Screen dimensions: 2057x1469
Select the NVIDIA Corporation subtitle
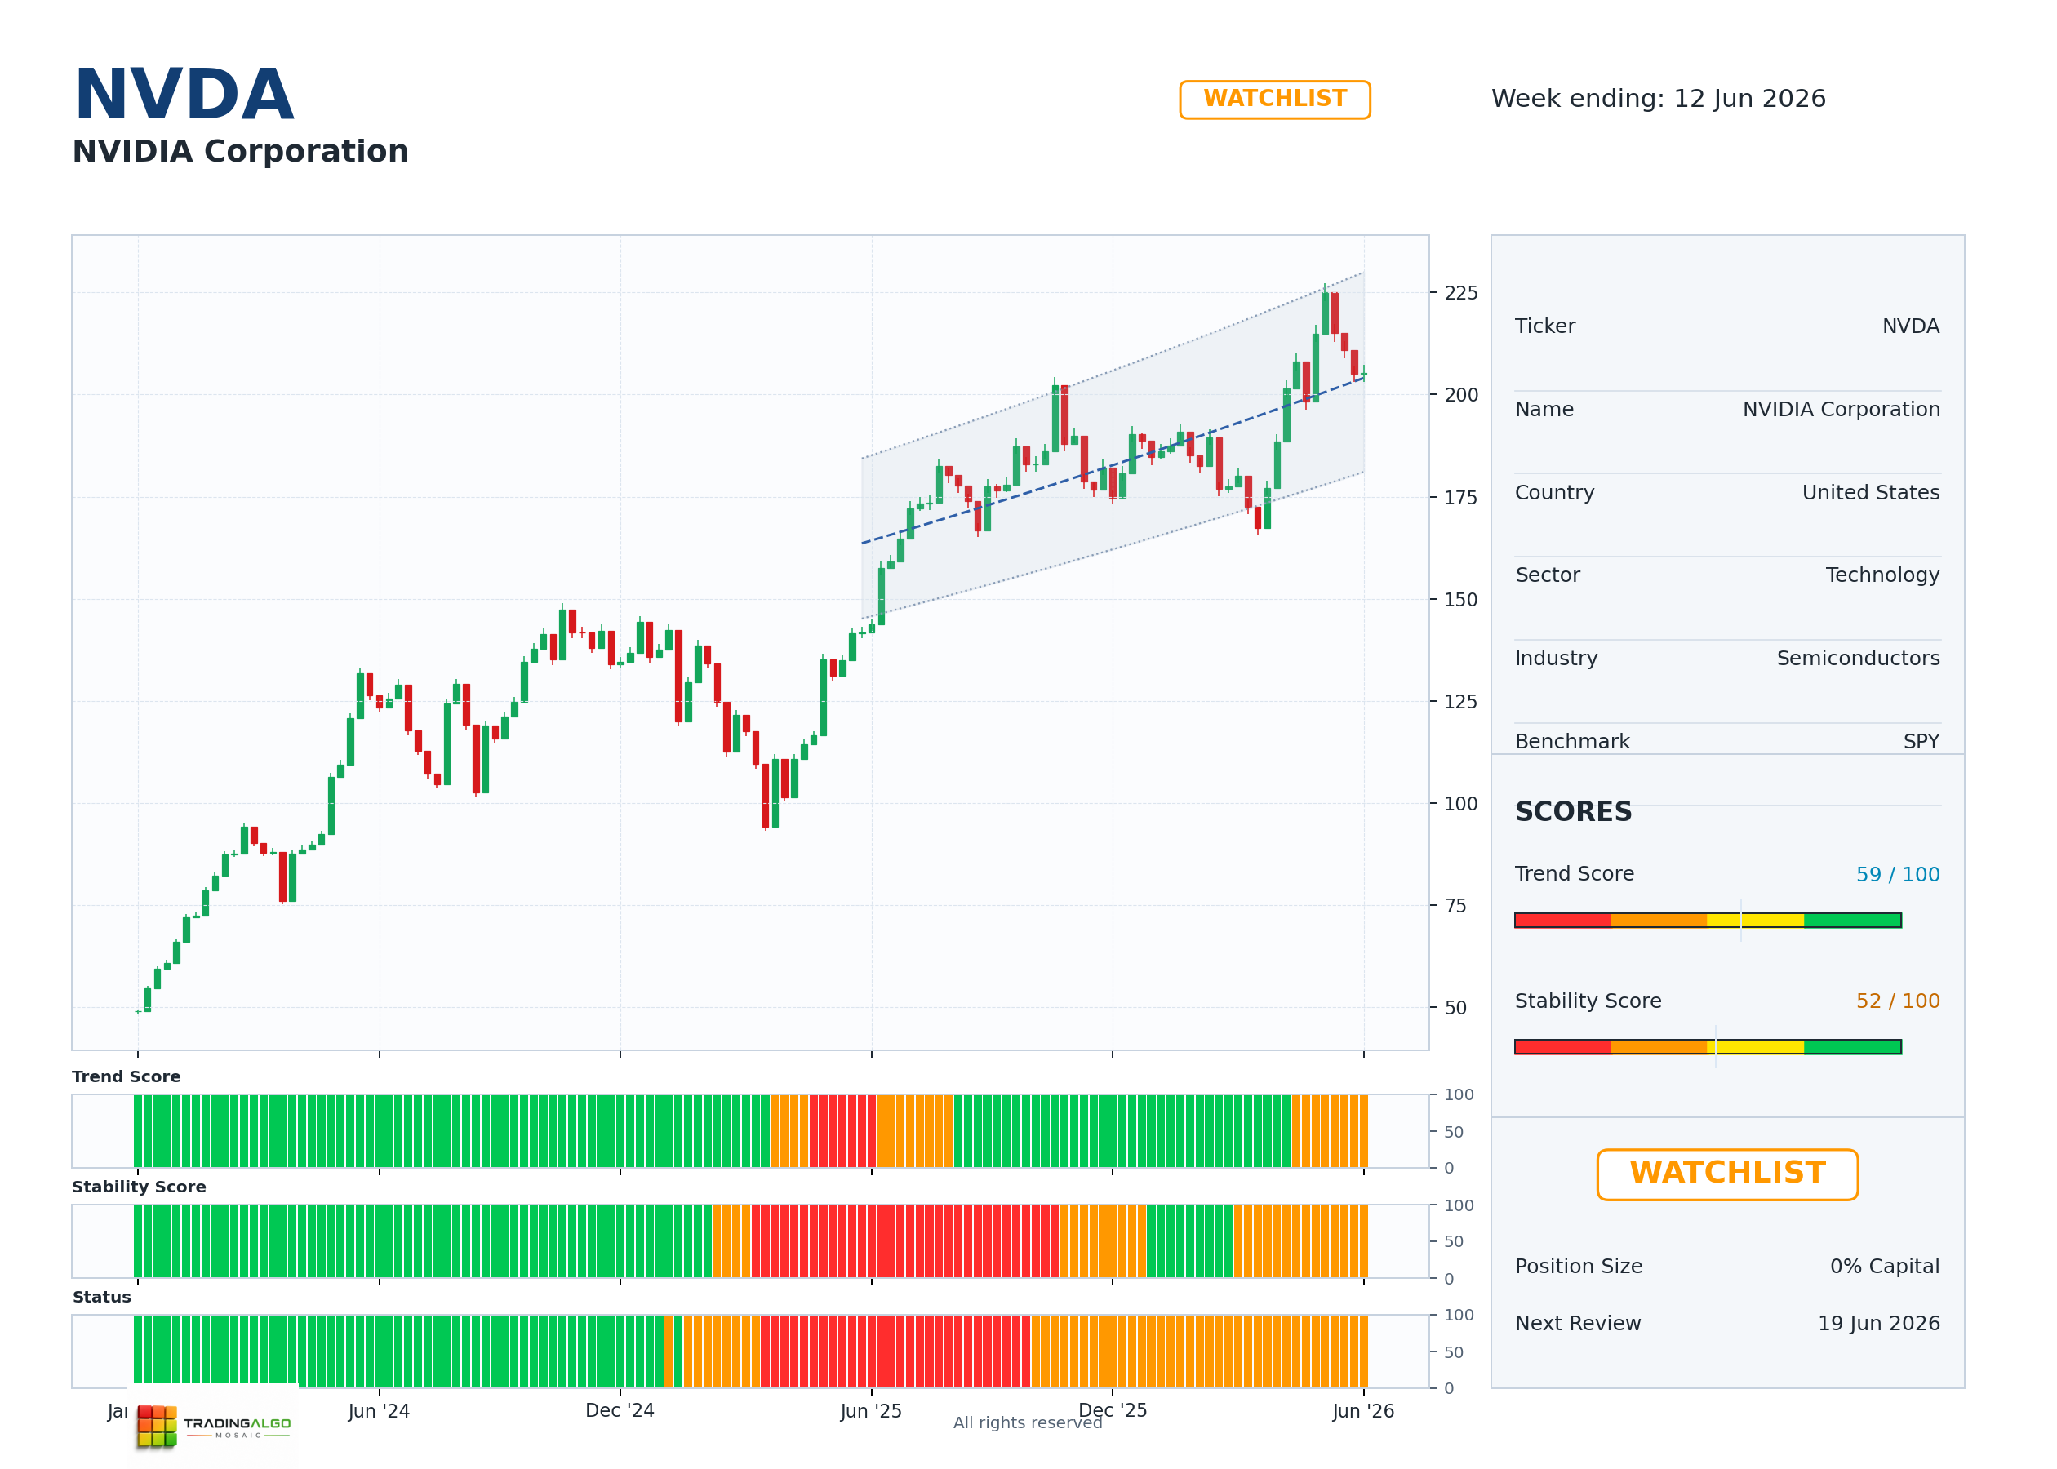[x=240, y=152]
